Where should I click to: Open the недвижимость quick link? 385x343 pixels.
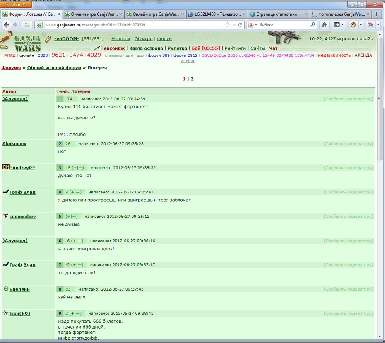click(334, 55)
